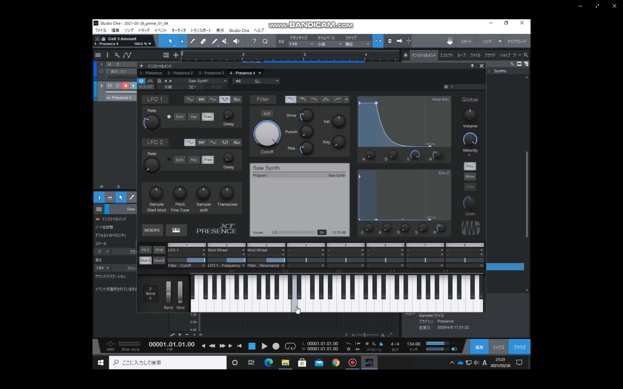The height and width of the screenshot is (389, 623).
Task: Open the Quantize 1/16 dropdown
Action: click(301, 44)
